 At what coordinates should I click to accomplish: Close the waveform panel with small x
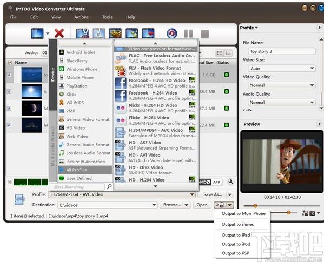tap(10, 182)
